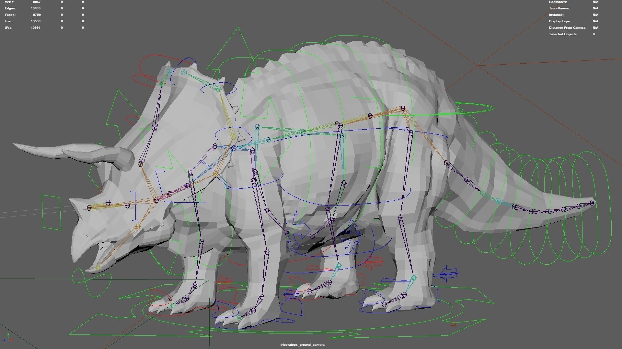Viewport: 622px width, 349px height.
Task: Click the view axis gizmo icon
Action: coord(8,338)
